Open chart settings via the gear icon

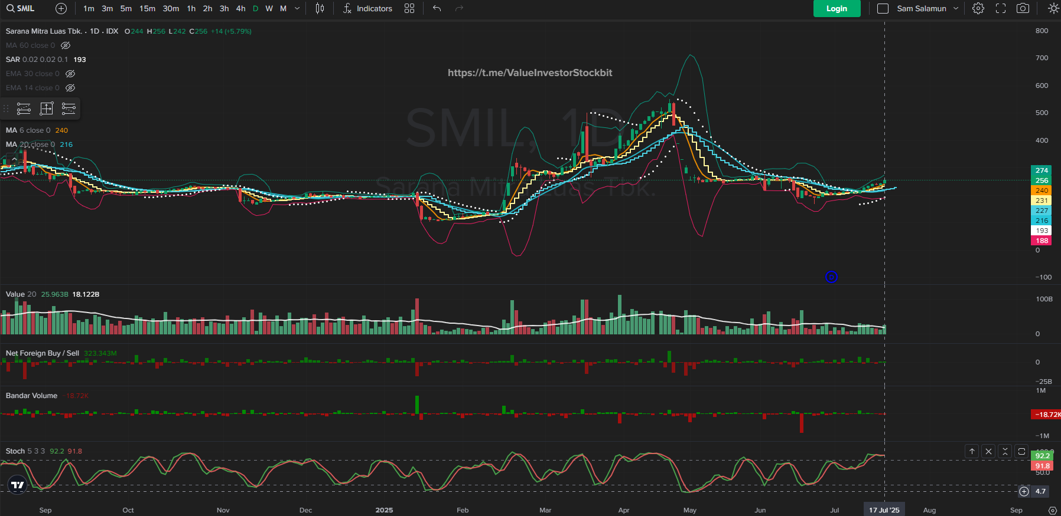point(978,8)
